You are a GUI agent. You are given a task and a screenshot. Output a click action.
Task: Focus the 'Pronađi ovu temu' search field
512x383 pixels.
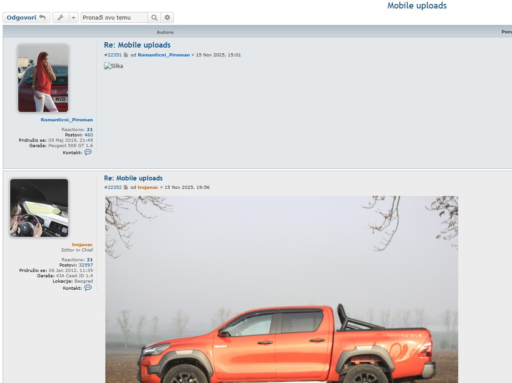coord(114,18)
